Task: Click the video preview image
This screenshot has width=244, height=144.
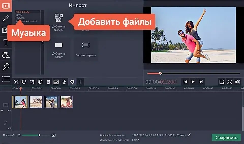Action: pyautogui.click(x=193, y=35)
